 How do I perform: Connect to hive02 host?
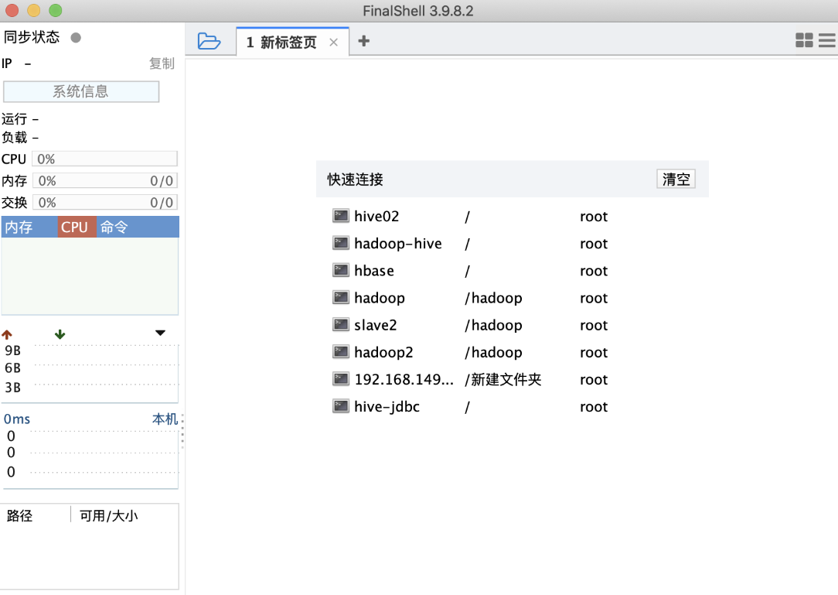coord(376,216)
